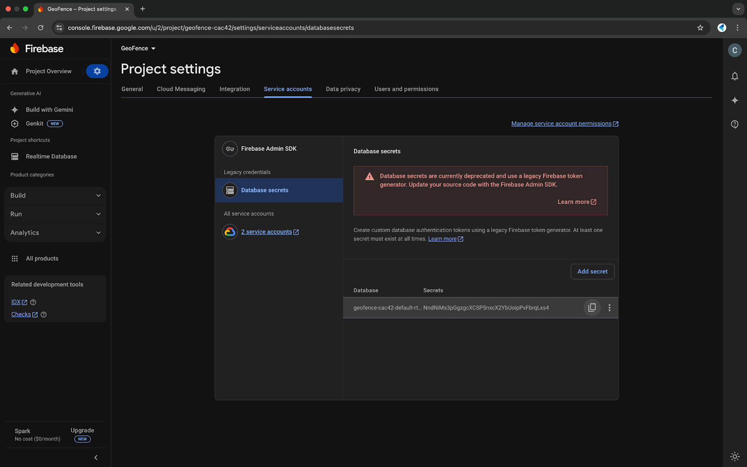
Task: Expand the Analytics category
Action: point(55,233)
